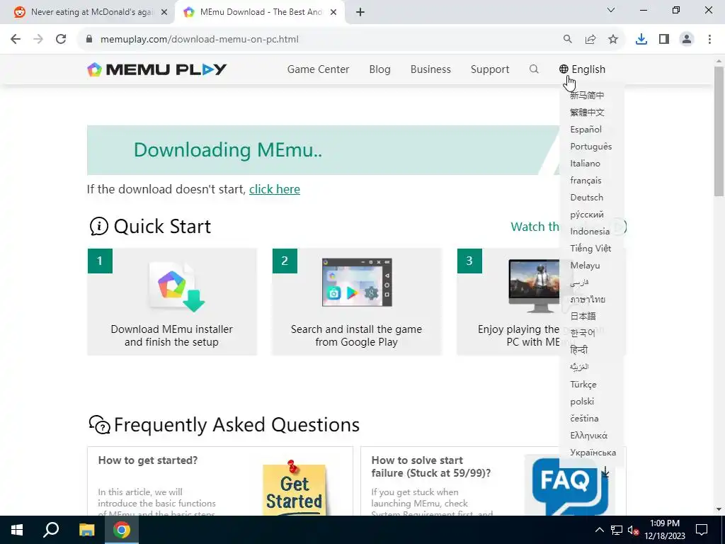Click the zoom magnifier icon in address bar
725x544 pixels.
[x=567, y=40]
